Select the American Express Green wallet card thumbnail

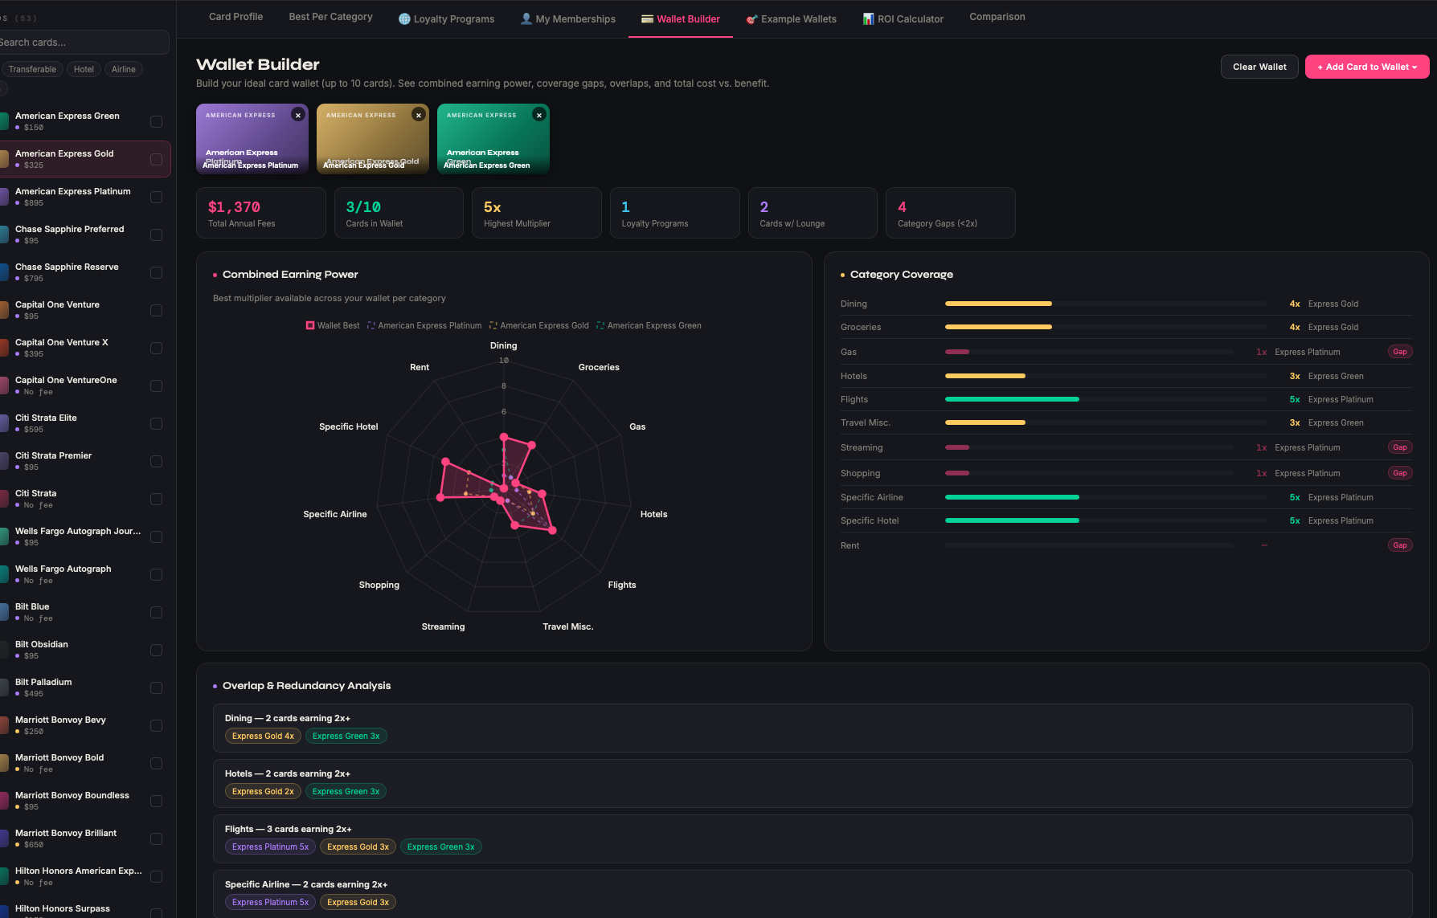click(493, 139)
